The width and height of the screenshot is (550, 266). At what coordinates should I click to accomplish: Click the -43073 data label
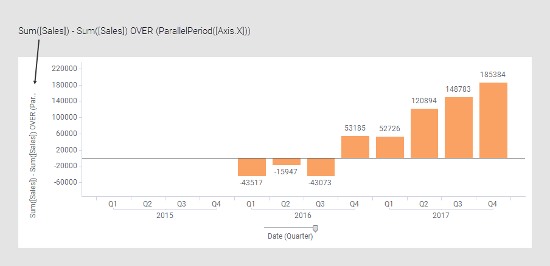point(321,183)
